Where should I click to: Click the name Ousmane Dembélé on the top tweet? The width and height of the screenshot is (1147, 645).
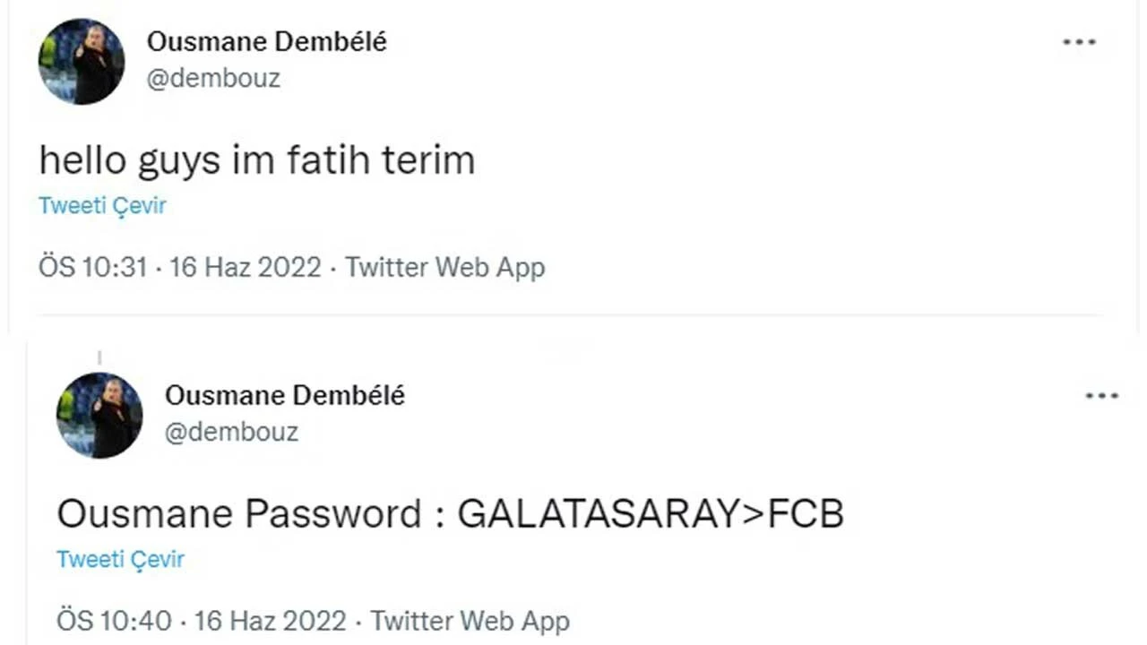point(265,41)
